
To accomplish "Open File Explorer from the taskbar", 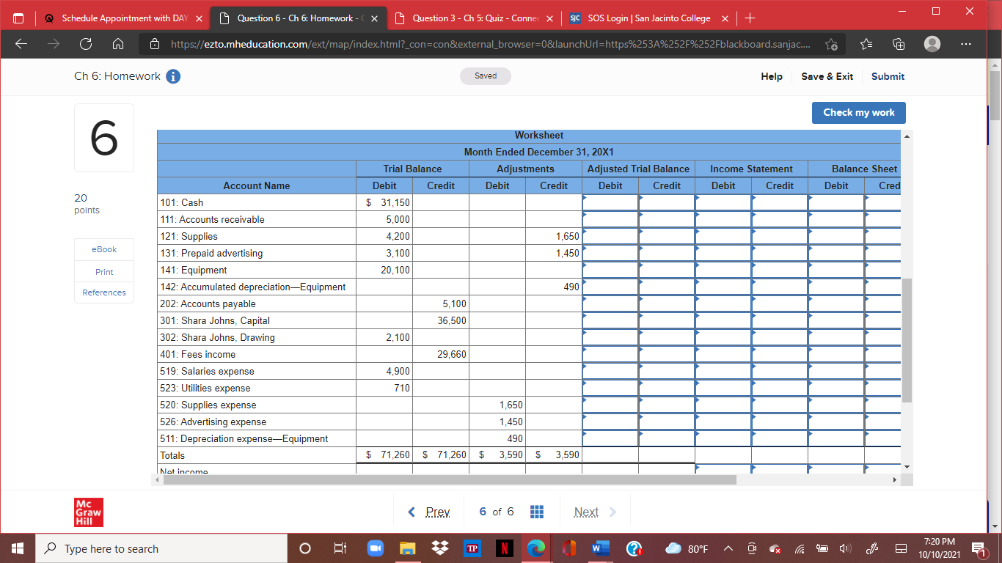I will [x=407, y=548].
